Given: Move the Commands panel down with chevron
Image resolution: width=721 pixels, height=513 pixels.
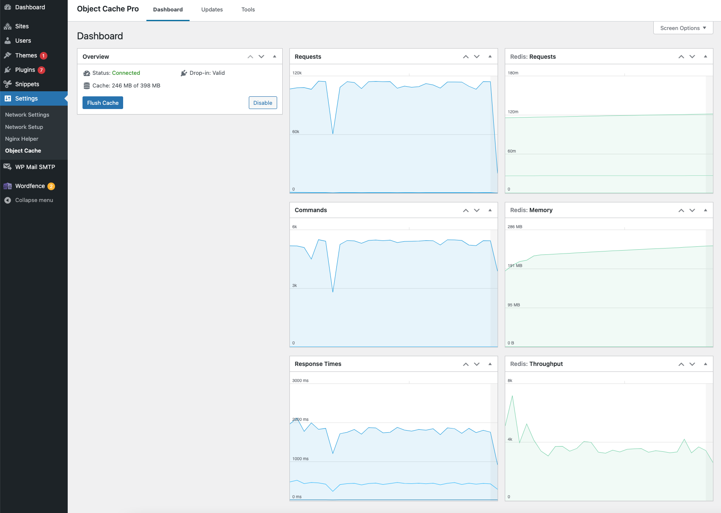Looking at the screenshot, I should coord(477,210).
